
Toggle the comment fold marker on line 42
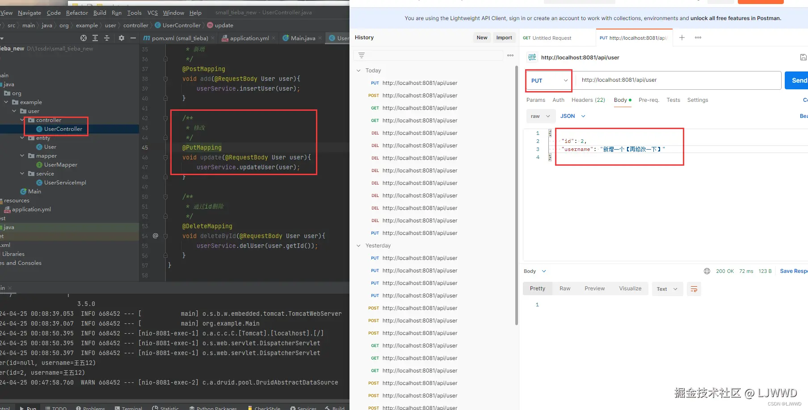[165, 118]
